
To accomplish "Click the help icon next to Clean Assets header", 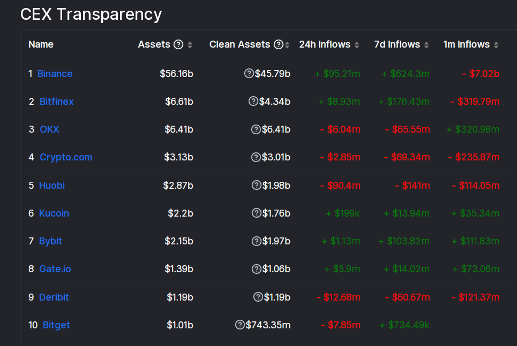I will (279, 44).
